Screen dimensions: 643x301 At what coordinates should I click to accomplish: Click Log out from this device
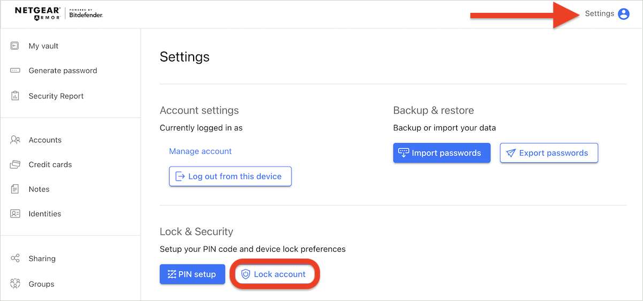coord(230,176)
